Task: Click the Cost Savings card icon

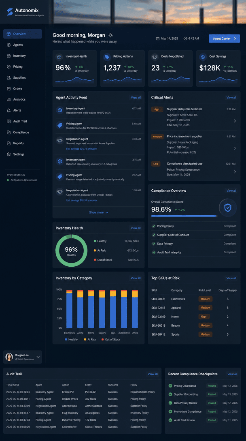Action: pos(203,57)
